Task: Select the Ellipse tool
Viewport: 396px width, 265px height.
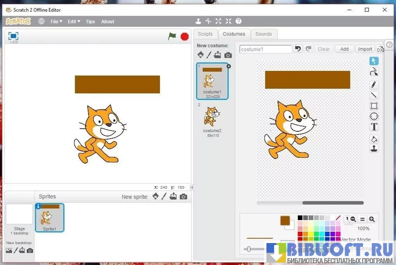Action: [x=374, y=116]
